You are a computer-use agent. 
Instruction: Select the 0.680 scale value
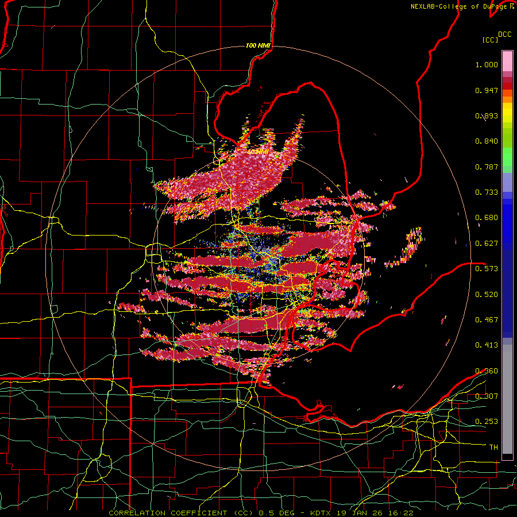point(487,218)
